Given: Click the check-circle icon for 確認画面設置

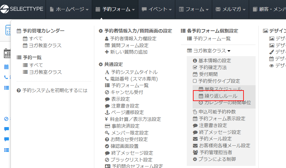Looking at the screenshot, I should pos(107,146).
